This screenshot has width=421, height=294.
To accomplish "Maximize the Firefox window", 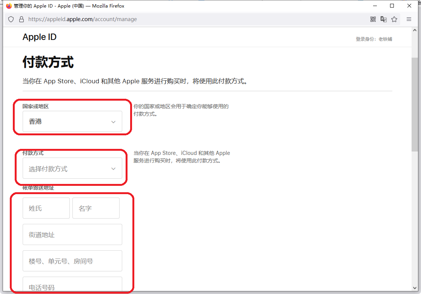I will tap(392, 6).
